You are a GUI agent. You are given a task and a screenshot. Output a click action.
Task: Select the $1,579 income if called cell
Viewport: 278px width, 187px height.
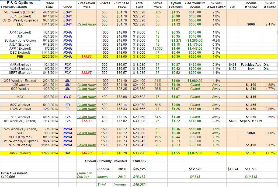[251, 153]
